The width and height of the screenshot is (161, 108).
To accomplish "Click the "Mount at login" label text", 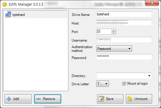I will pyautogui.click(x=137, y=84).
